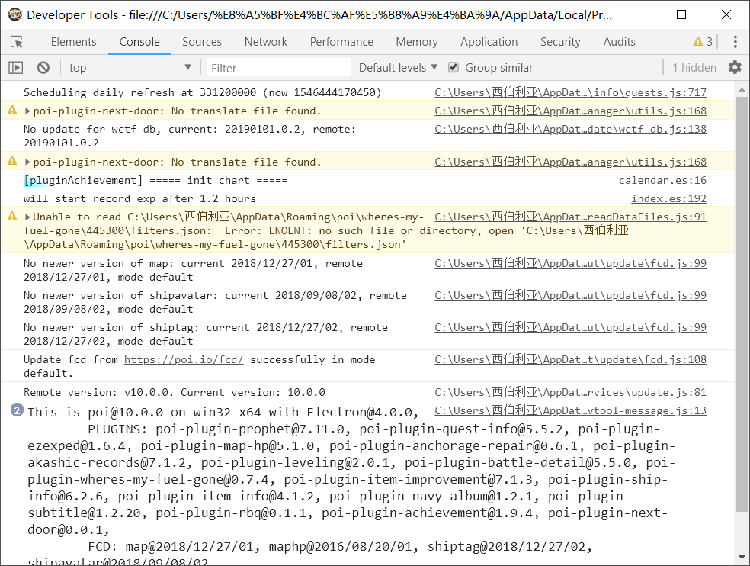The image size is (750, 566).
Task: Open the console sidebar icon
Action: tap(14, 67)
